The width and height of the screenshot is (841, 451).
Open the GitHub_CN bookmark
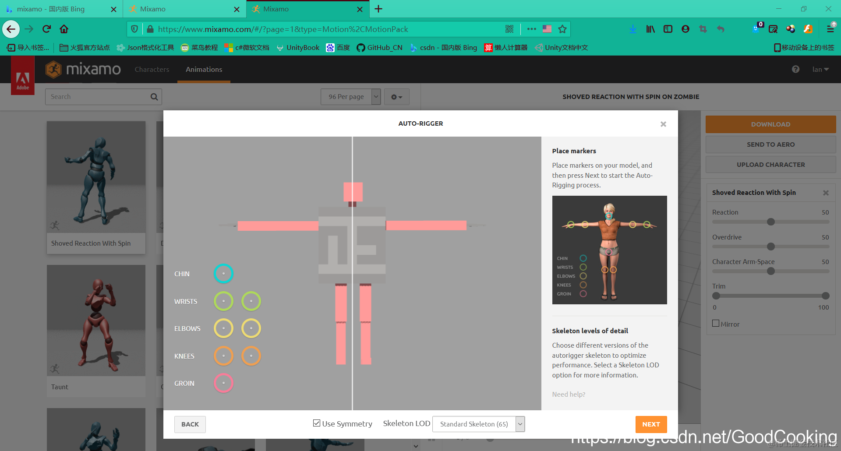click(379, 48)
